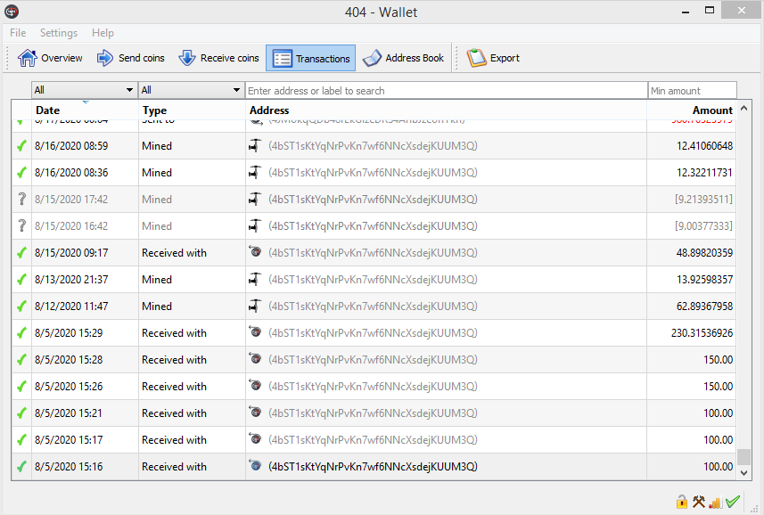Click received icon in 8/5/2020 15:16 row
Screen dimensions: 764x515
click(255, 466)
